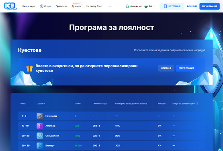Click the header Регистрация button
The height and width of the screenshot is (151, 223).
pos(209,6)
